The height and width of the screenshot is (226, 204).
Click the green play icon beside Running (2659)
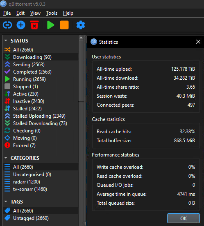tap(7, 79)
